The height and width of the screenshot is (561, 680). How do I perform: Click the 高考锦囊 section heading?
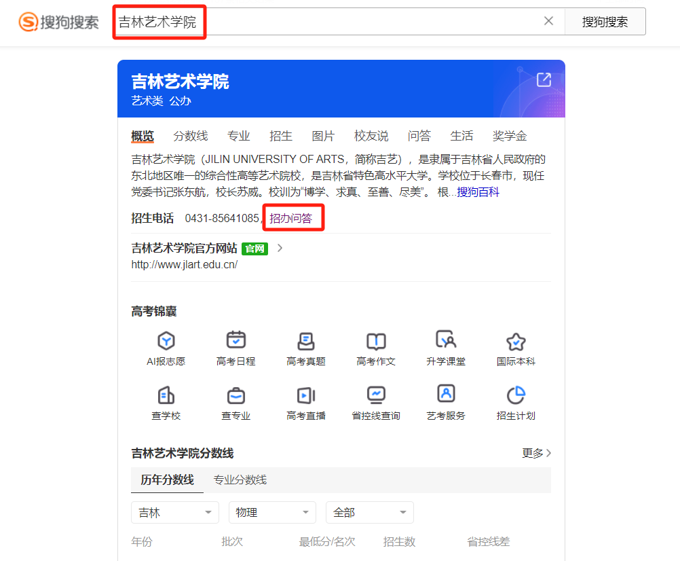click(154, 311)
